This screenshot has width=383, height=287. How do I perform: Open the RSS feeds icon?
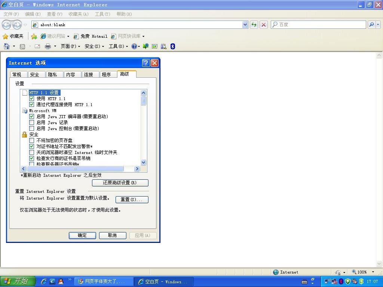click(22, 46)
